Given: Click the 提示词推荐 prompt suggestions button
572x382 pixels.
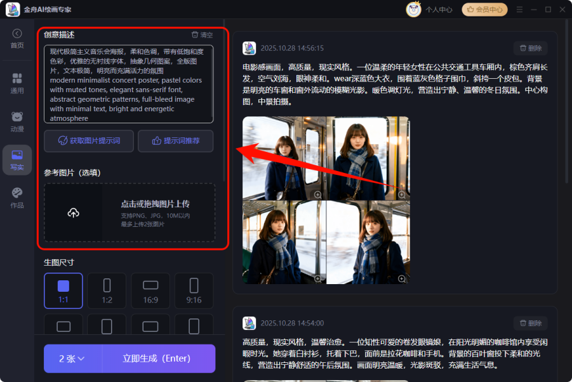Looking at the screenshot, I should click(x=175, y=140).
